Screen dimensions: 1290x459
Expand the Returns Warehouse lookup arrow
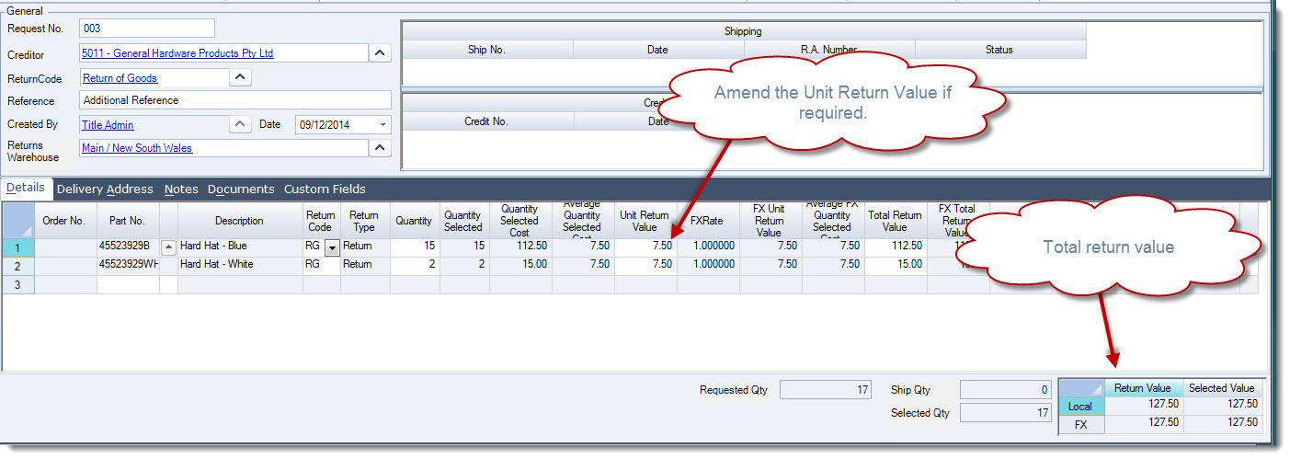pyautogui.click(x=381, y=147)
